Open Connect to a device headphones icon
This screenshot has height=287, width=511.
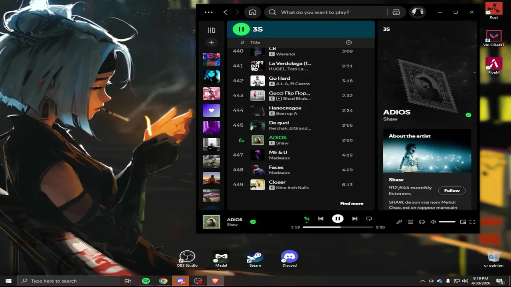pyautogui.click(x=422, y=222)
